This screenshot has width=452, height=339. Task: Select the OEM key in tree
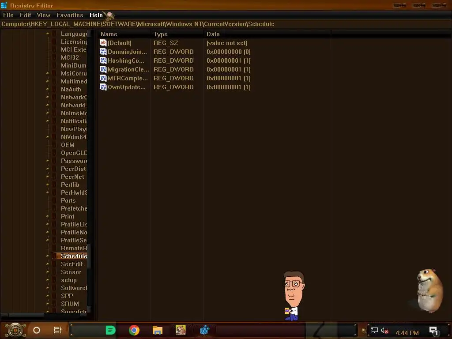(x=68, y=145)
